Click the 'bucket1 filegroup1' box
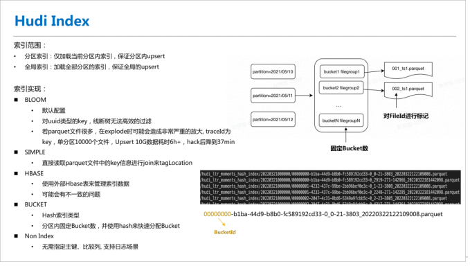 coord(342,71)
